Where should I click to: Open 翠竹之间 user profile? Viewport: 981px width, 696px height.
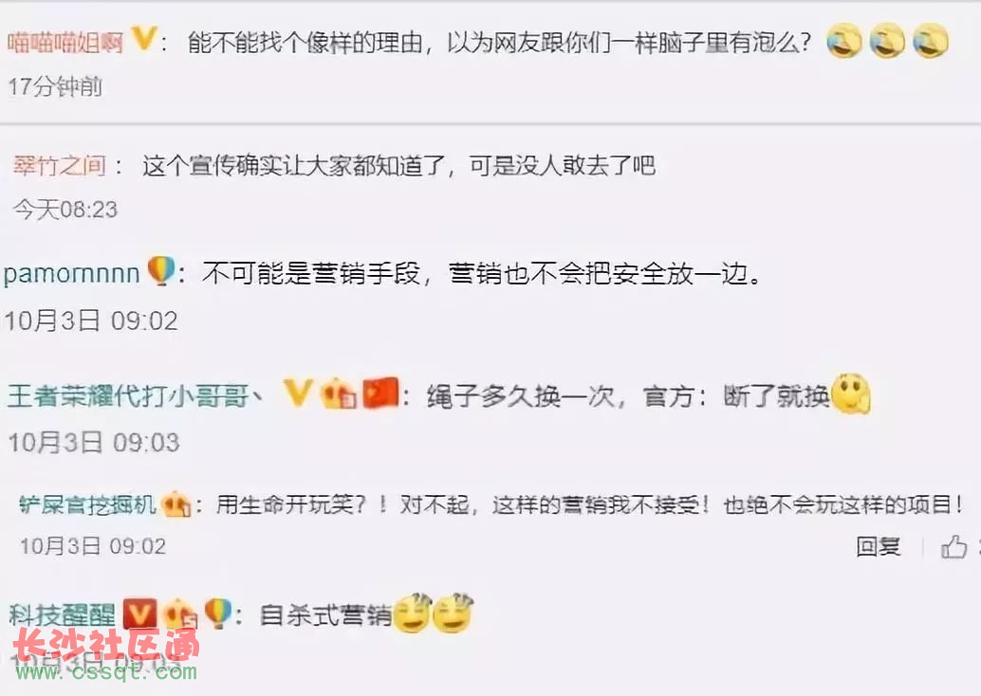pos(59,166)
